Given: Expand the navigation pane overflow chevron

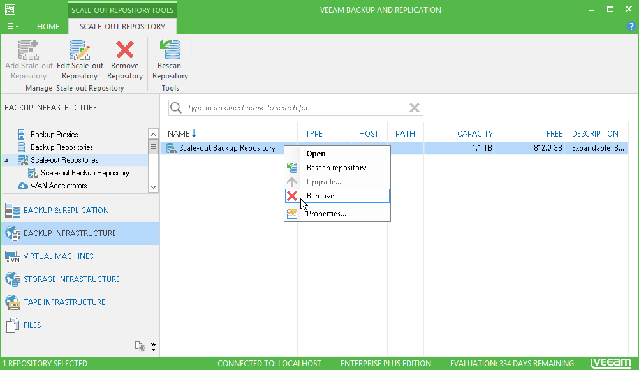Looking at the screenshot, I should point(153,346).
